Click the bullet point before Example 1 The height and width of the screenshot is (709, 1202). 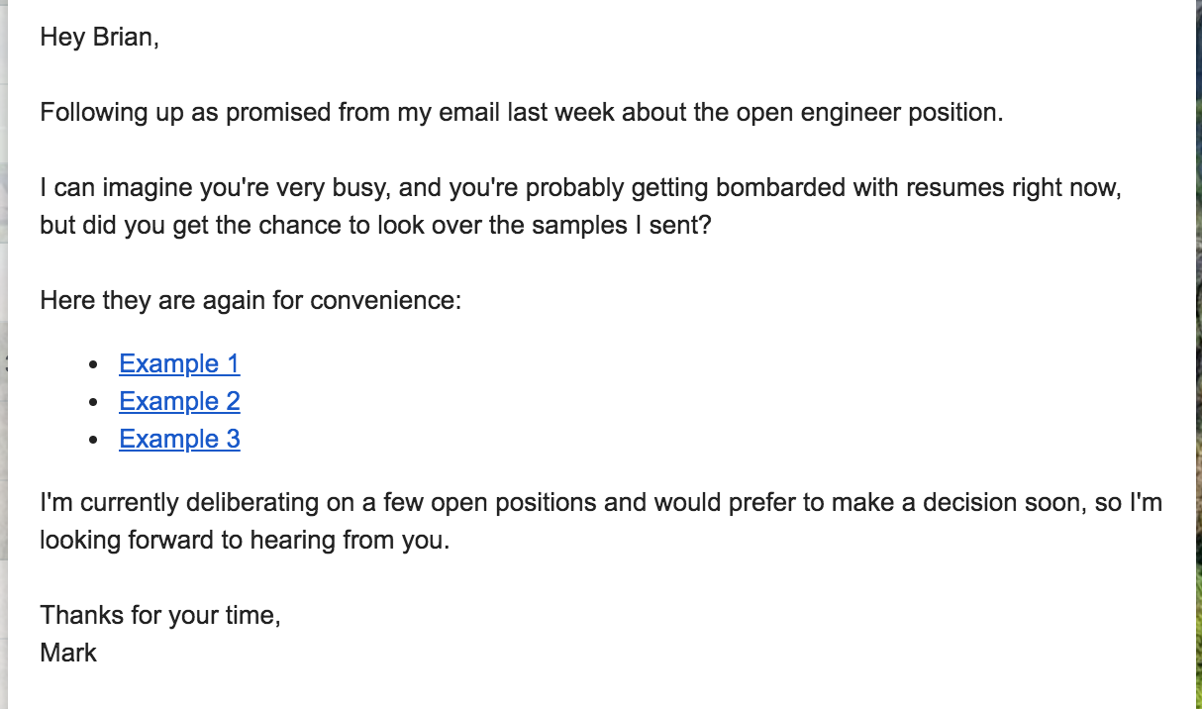(93, 365)
